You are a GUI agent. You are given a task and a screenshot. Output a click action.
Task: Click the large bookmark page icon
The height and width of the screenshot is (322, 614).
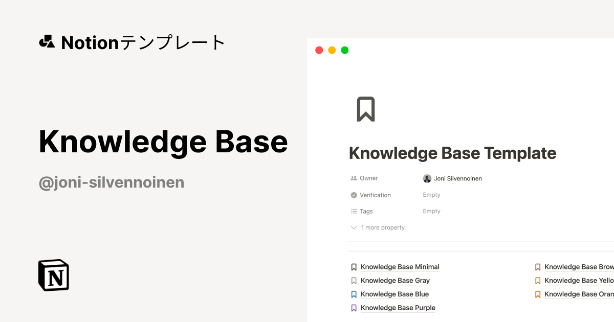366,109
